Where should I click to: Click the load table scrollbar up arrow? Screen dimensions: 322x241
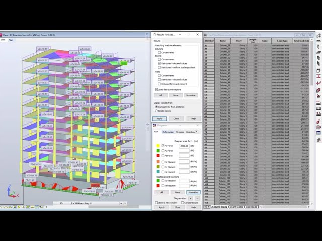(x=312, y=39)
